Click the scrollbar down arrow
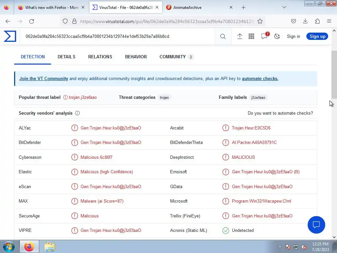The height and width of the screenshot is (253, 337). pos(334,237)
